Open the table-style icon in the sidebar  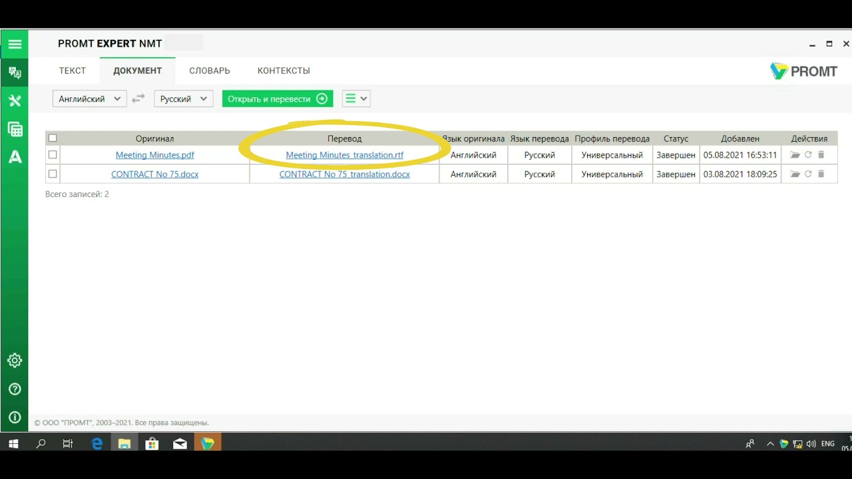tap(15, 129)
